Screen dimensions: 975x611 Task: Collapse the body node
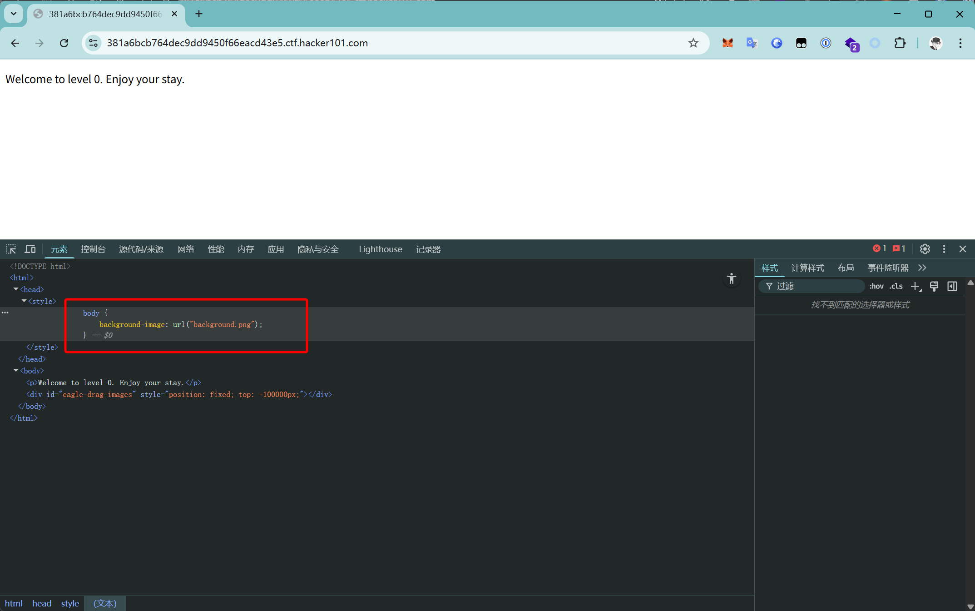(16, 370)
